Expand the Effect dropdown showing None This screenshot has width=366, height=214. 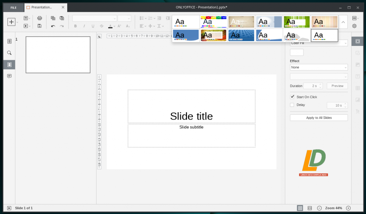[318, 67]
